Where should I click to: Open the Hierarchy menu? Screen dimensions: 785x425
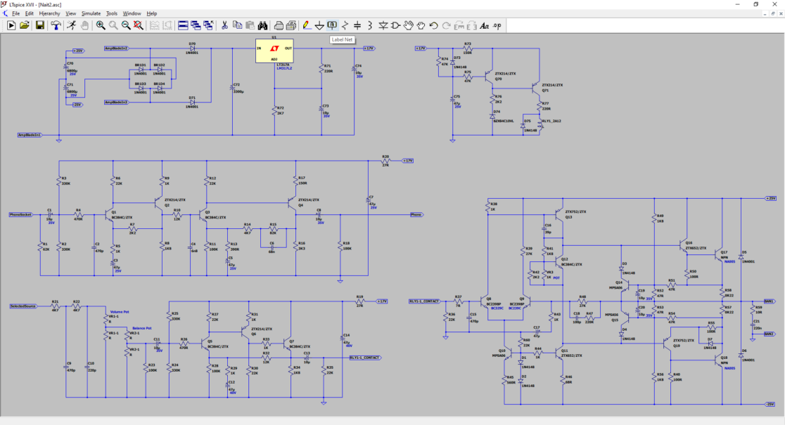pyautogui.click(x=51, y=13)
